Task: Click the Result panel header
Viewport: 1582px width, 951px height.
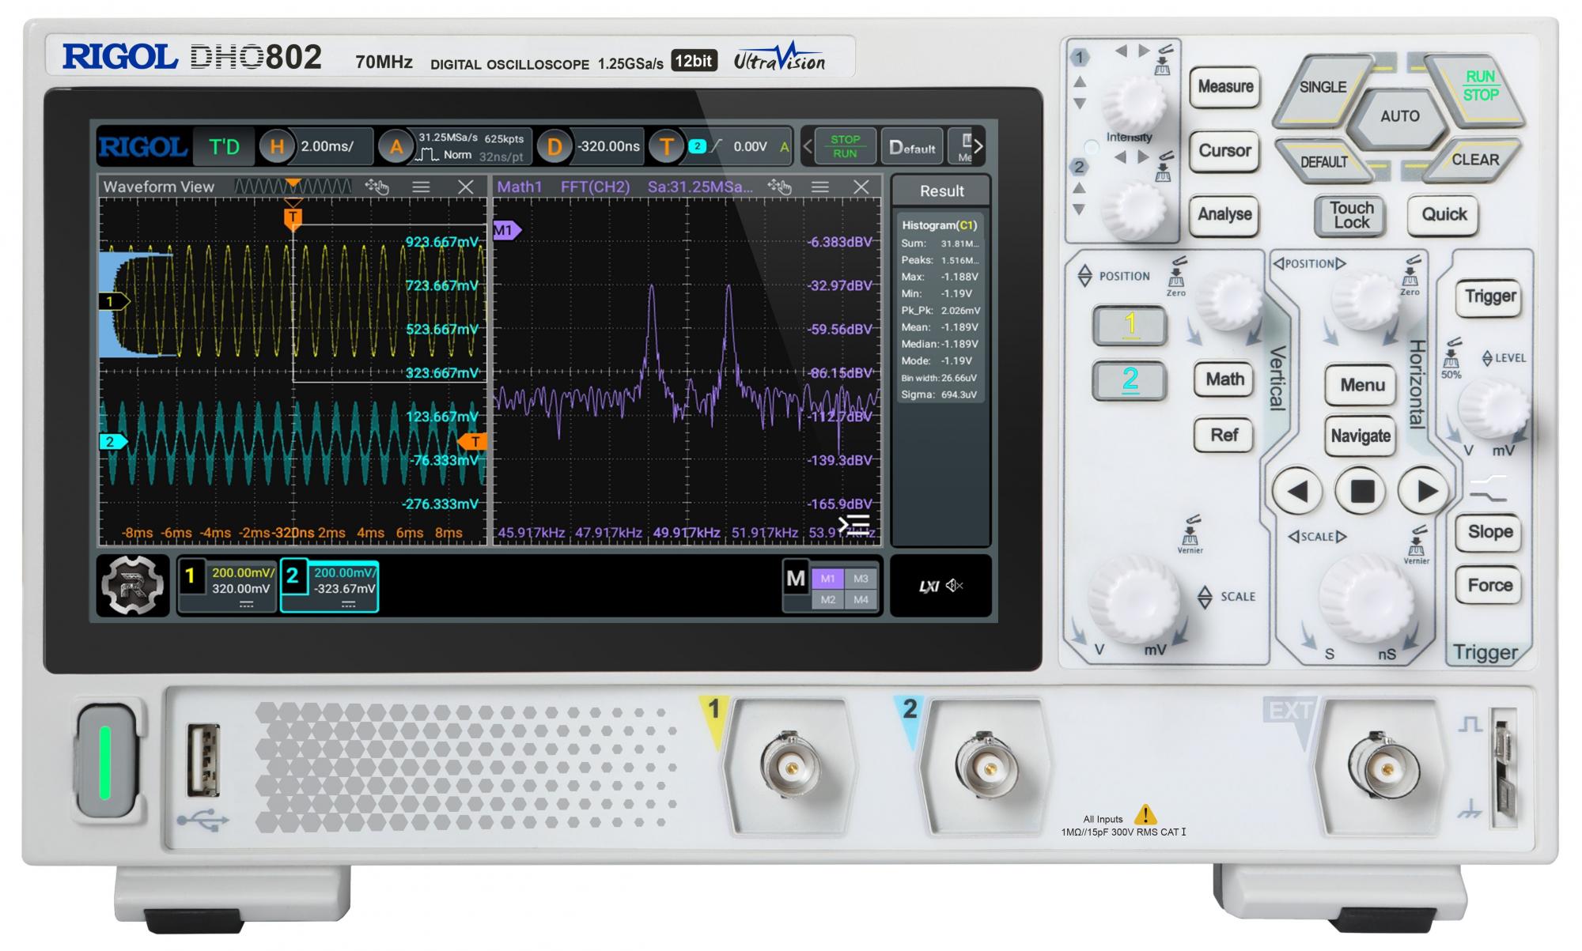Action: click(x=941, y=191)
